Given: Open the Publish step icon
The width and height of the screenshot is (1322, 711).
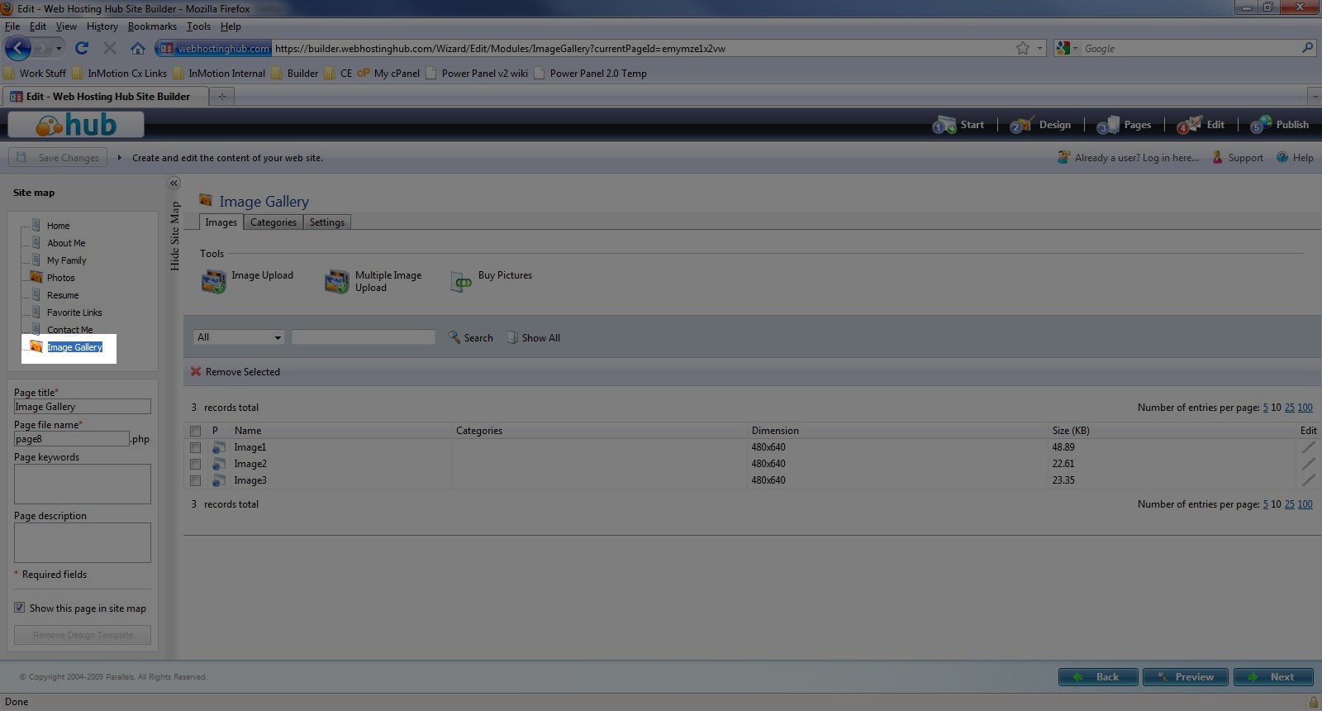Looking at the screenshot, I should click(x=1261, y=125).
